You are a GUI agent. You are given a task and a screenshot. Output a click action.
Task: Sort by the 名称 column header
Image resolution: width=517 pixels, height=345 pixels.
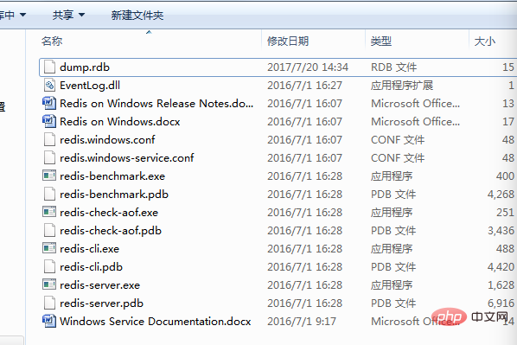(52, 42)
